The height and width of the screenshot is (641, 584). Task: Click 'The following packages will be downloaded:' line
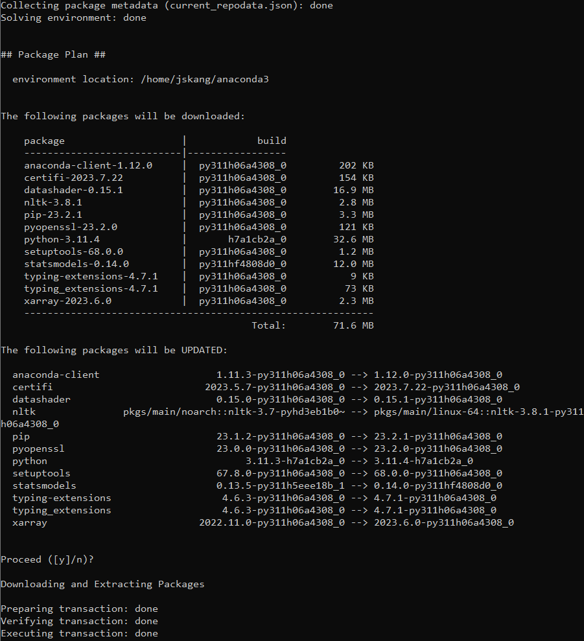tap(123, 117)
